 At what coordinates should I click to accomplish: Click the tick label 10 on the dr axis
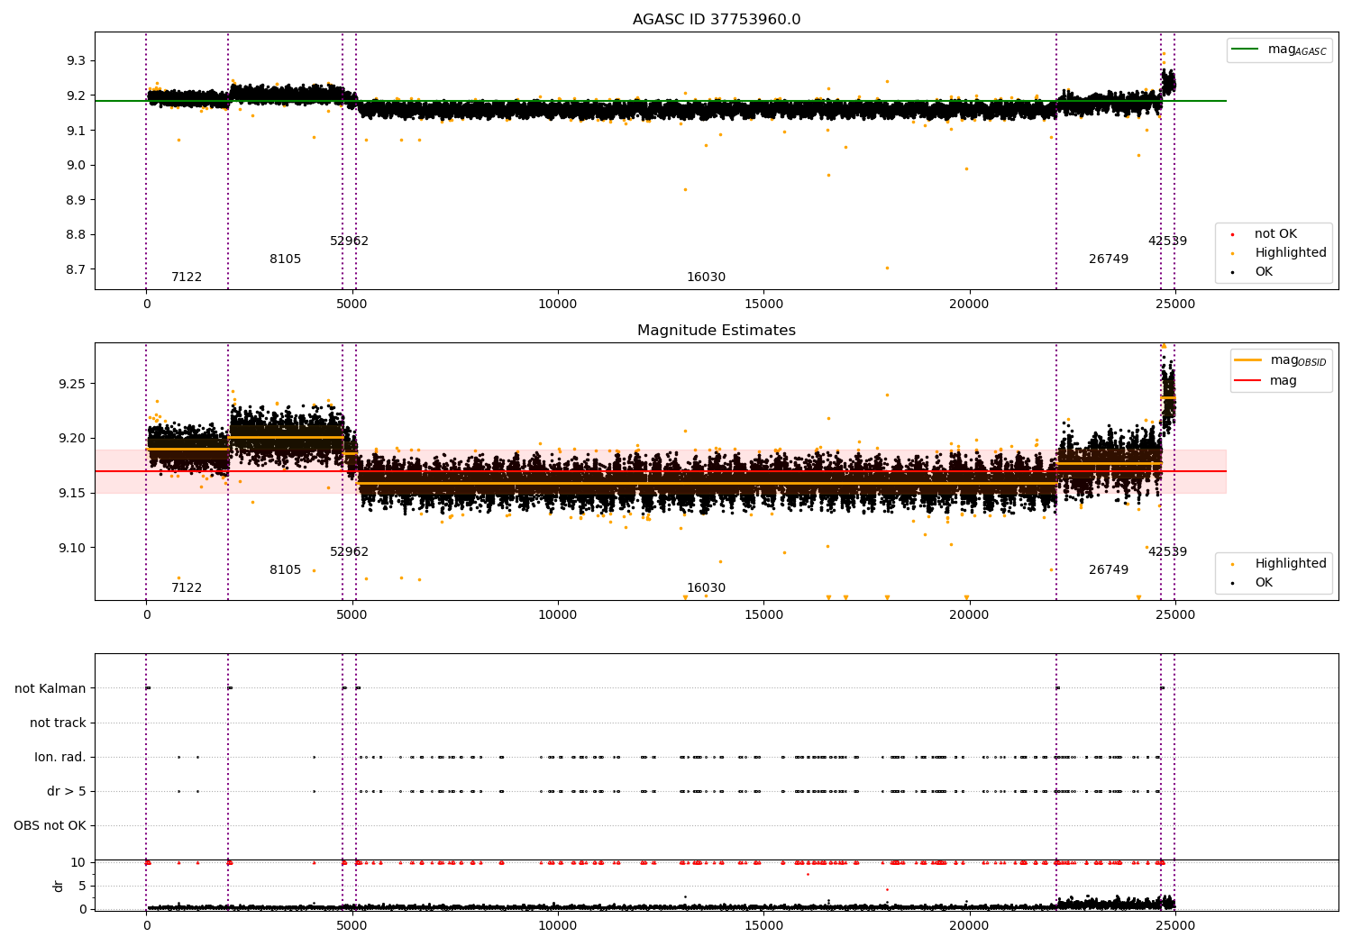78,863
